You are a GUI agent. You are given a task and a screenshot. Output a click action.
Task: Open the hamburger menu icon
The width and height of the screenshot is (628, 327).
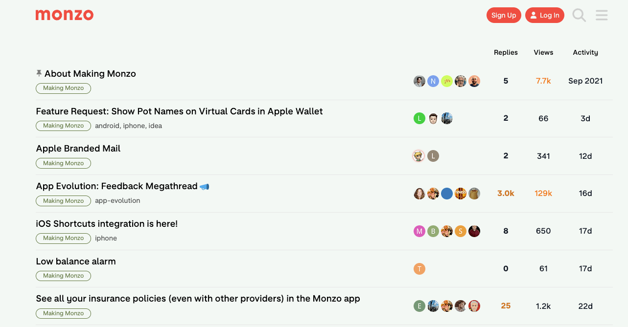tap(602, 15)
